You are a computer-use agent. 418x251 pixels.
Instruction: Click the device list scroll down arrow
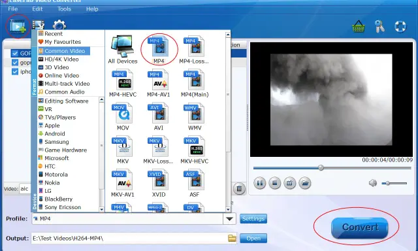click(x=102, y=209)
